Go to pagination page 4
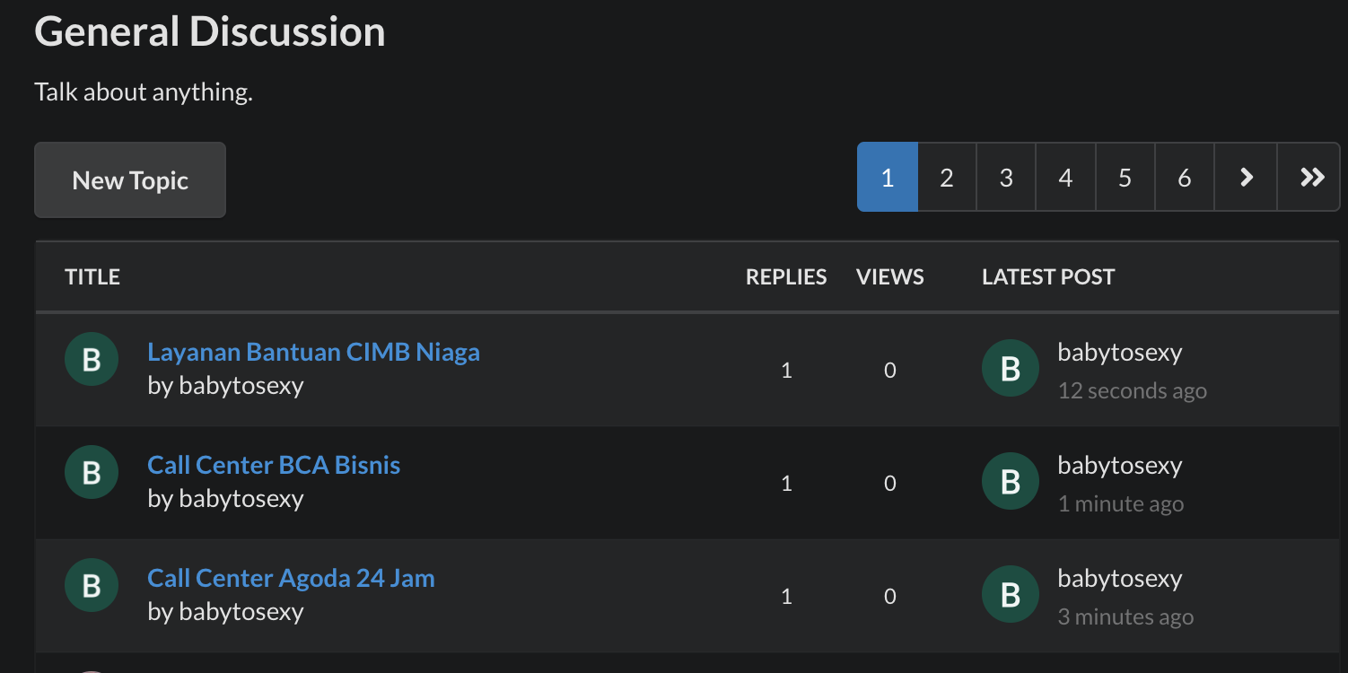The width and height of the screenshot is (1348, 673). click(x=1065, y=177)
